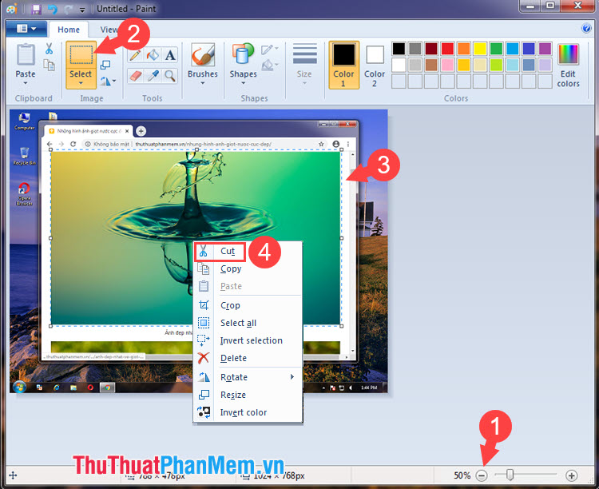Click the Resize icon in Image group

(105, 65)
